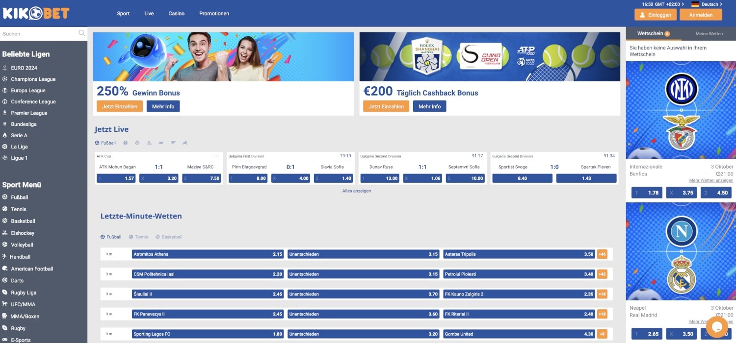Open the Promotionen menu item
This screenshot has width=736, height=343.
click(x=214, y=14)
